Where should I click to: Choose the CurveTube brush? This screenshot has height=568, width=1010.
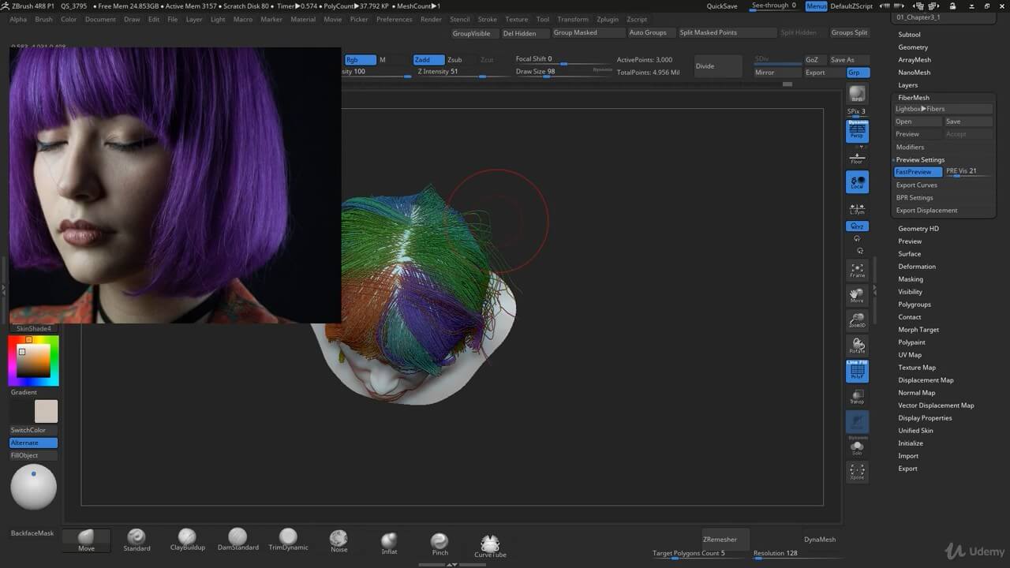[x=490, y=545]
